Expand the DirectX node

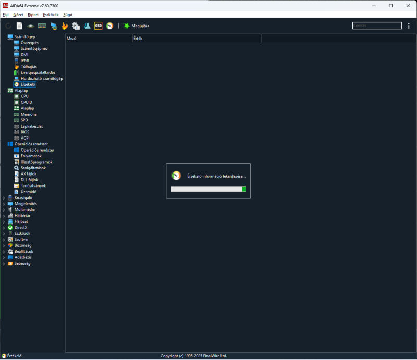[4, 228]
